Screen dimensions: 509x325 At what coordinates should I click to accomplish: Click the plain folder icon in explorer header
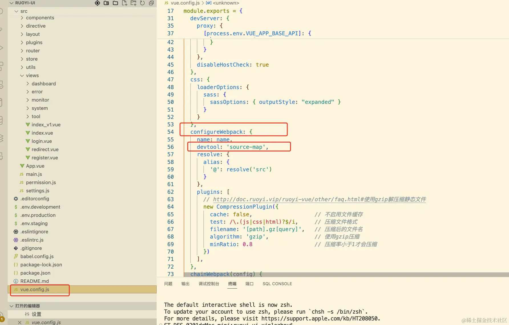116,3
